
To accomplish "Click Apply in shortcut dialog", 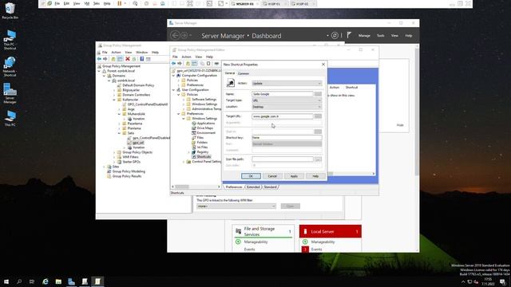I will click(x=294, y=176).
